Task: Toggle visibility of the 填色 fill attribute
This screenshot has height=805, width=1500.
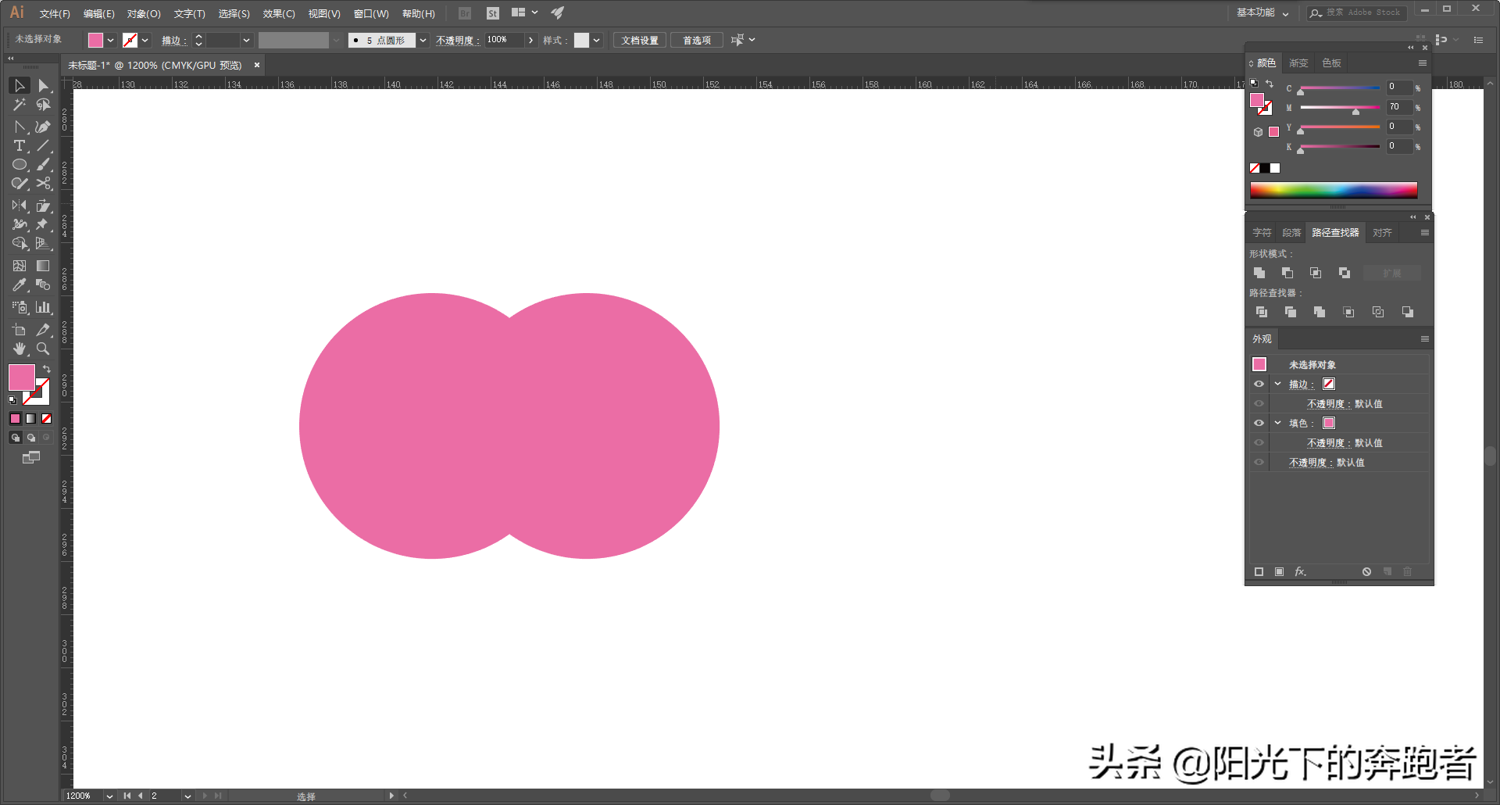Action: (x=1259, y=424)
